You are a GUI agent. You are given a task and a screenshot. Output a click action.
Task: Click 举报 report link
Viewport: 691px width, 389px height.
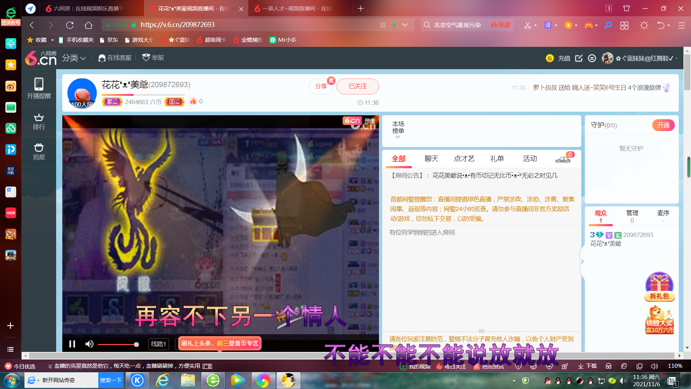pos(153,58)
